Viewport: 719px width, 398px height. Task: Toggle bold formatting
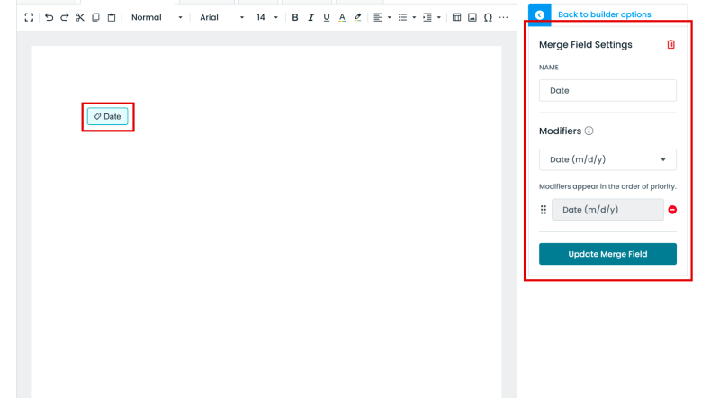click(x=295, y=17)
